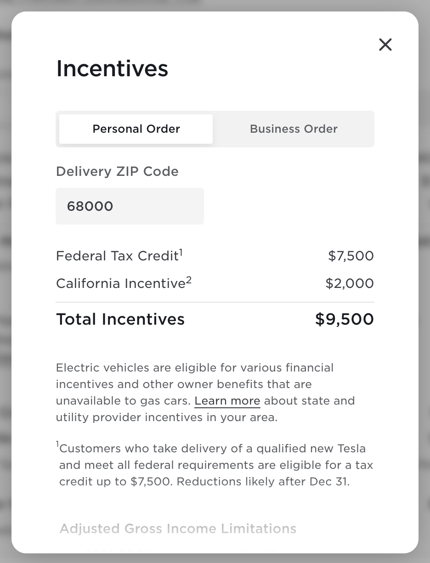Click the Incentives dialog heading
The width and height of the screenshot is (430, 563).
[x=112, y=68]
